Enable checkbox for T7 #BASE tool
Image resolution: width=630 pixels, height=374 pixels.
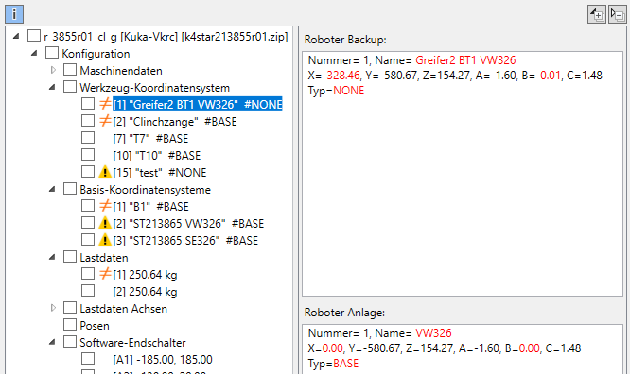coord(88,138)
